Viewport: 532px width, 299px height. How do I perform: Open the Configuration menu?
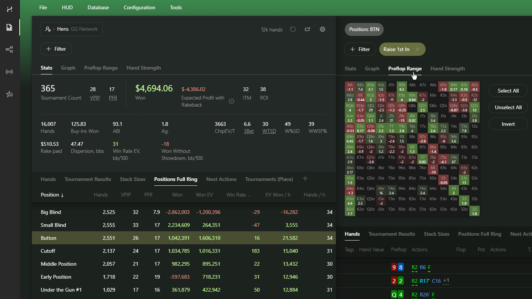click(x=139, y=7)
